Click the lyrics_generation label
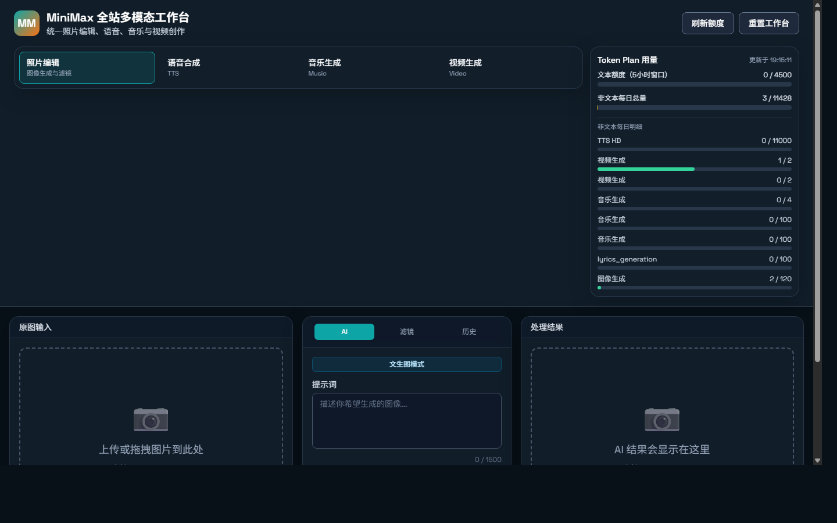The width and height of the screenshot is (837, 523). click(x=627, y=259)
